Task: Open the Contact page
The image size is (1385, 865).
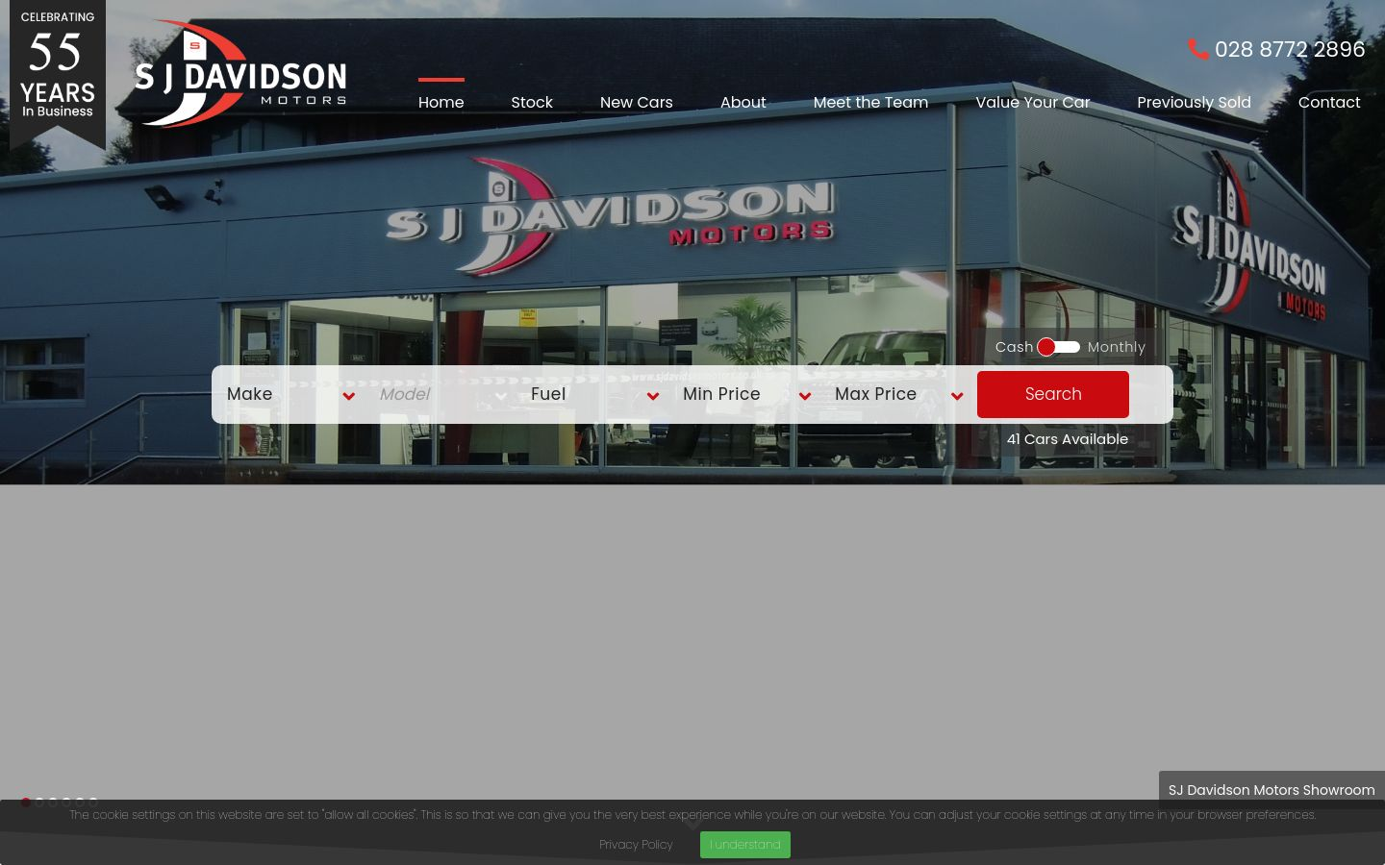Action: pyautogui.click(x=1329, y=102)
